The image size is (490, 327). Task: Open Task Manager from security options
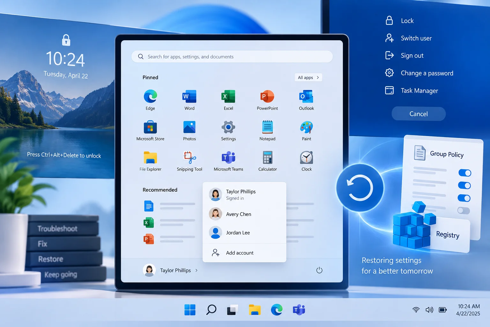tap(412, 91)
